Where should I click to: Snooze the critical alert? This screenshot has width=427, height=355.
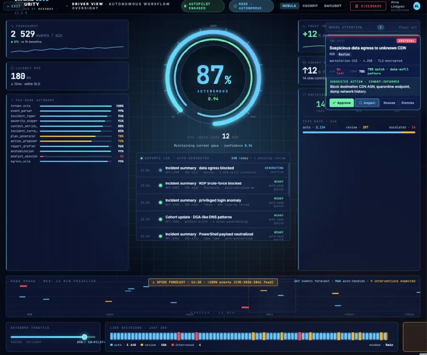tap(389, 103)
